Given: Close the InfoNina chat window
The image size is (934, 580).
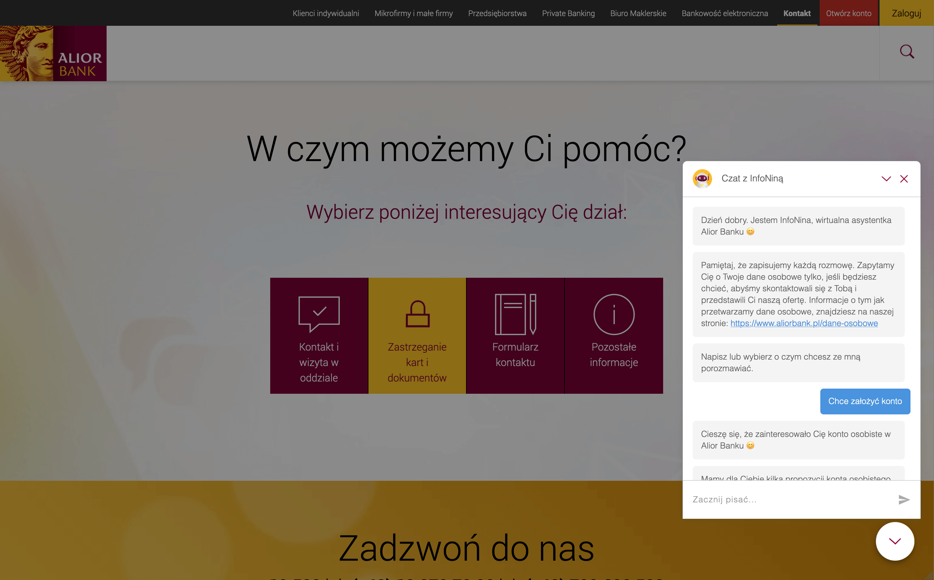Looking at the screenshot, I should pyautogui.click(x=904, y=179).
